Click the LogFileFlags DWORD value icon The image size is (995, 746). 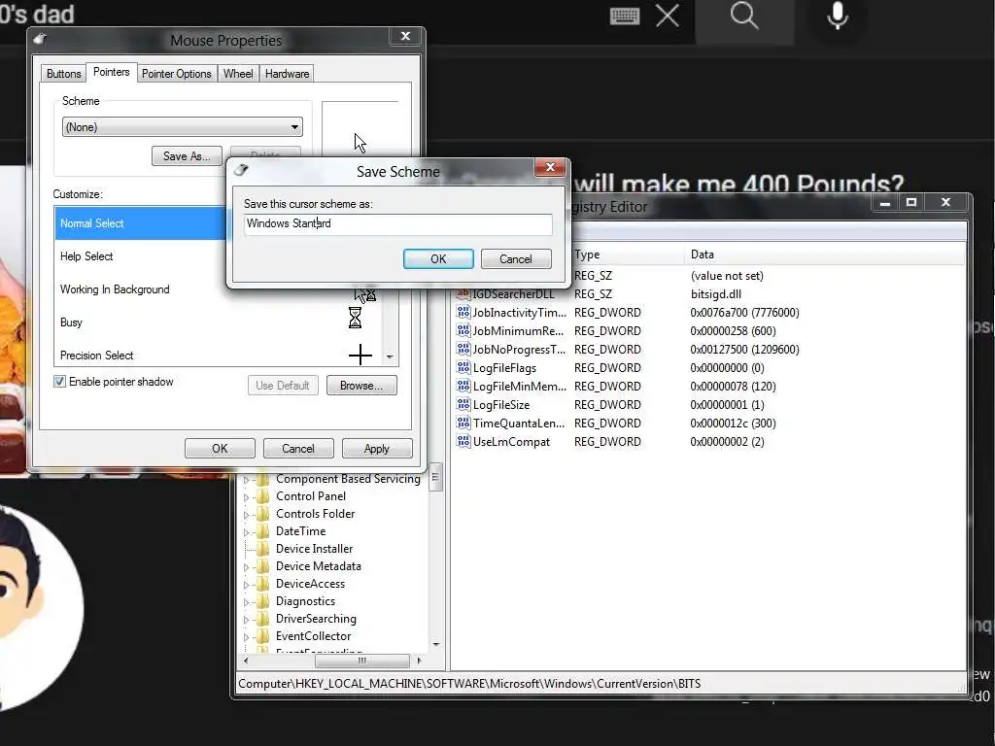(x=463, y=367)
